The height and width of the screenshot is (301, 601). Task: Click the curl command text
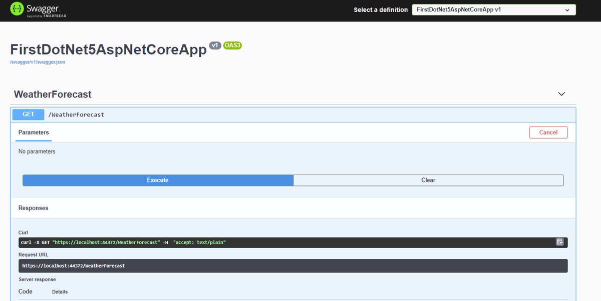coord(123,242)
